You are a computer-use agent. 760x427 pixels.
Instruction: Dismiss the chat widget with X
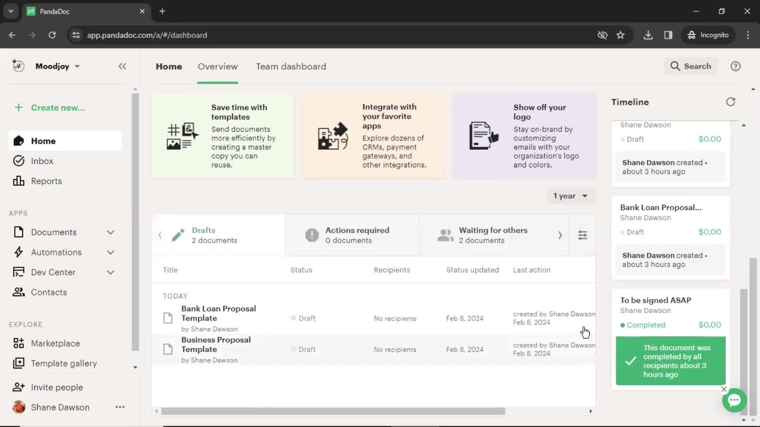(724, 389)
